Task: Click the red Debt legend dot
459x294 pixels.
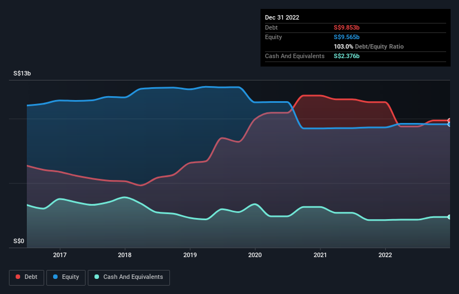Action: 18,277
